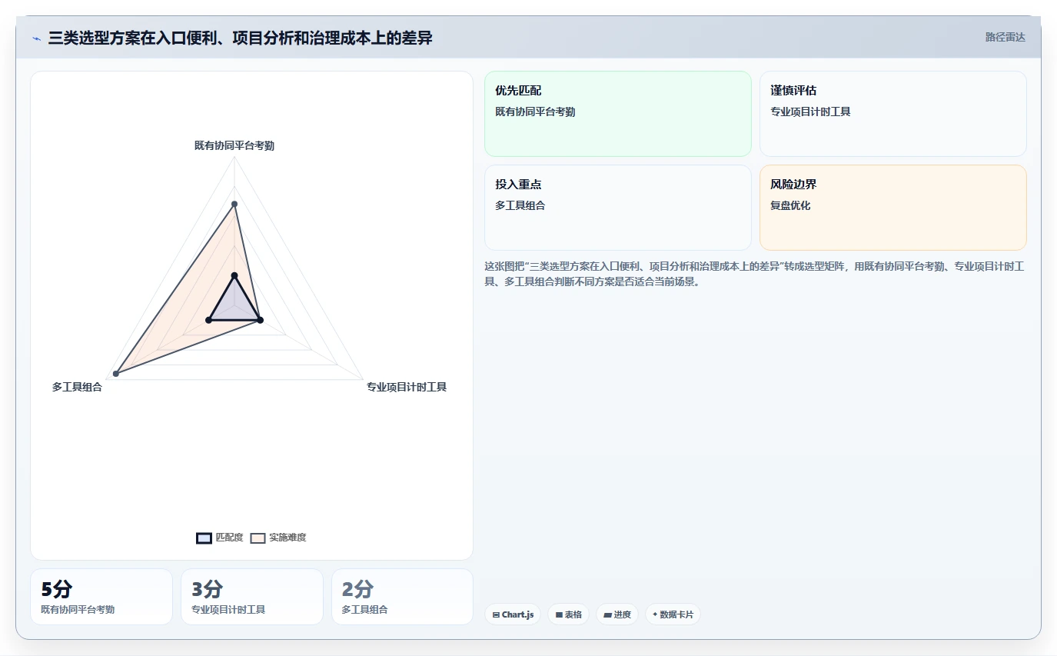Open the 谨慎评估 card

893,114
